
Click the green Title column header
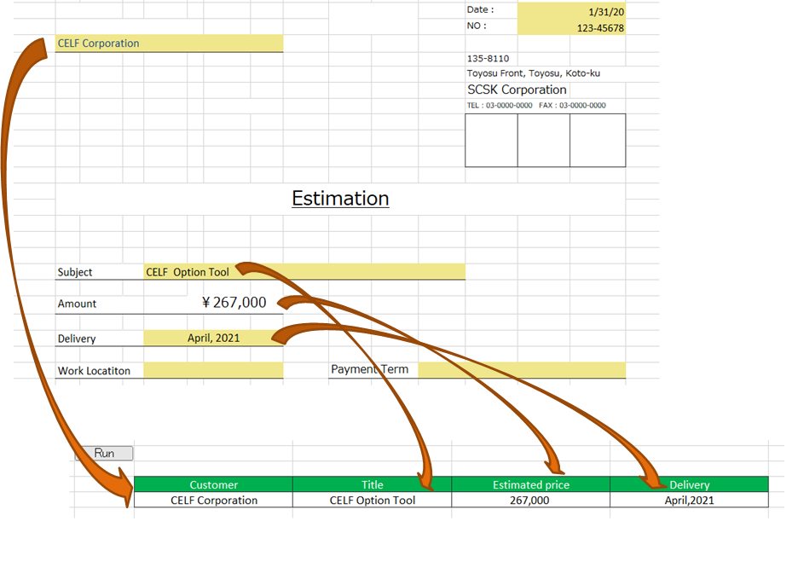[372, 484]
